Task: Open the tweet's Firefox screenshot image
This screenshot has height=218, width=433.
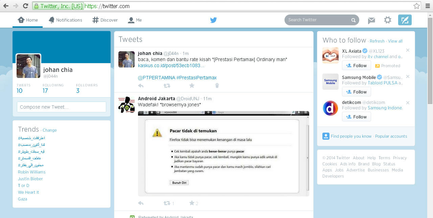Action: tap(224, 153)
